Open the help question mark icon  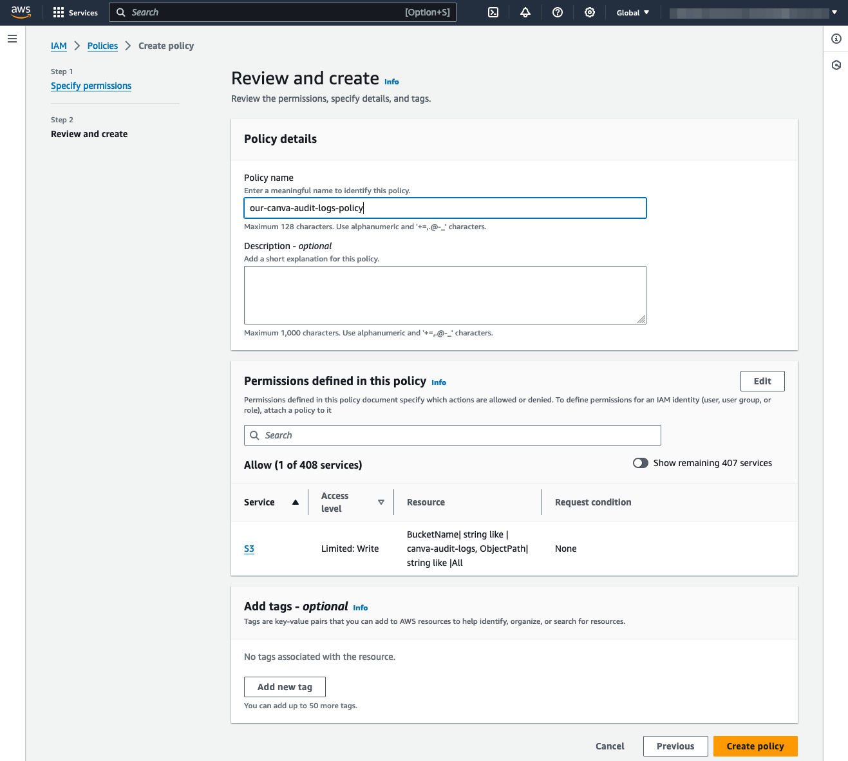click(558, 12)
